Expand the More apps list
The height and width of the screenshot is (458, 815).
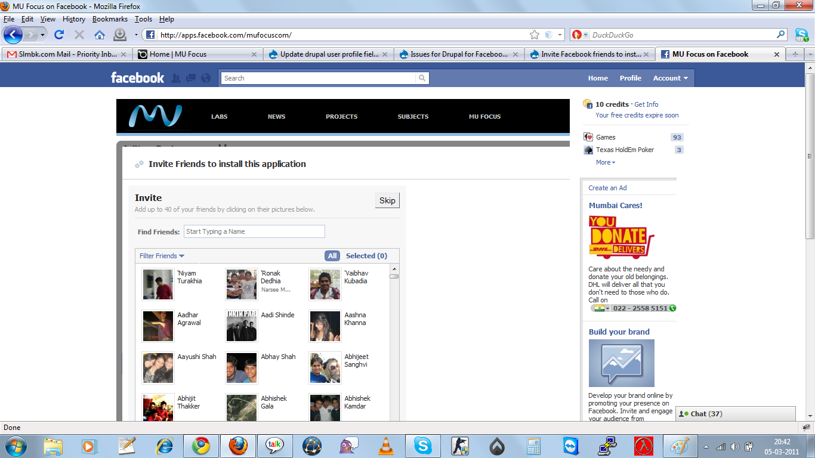[x=605, y=162]
